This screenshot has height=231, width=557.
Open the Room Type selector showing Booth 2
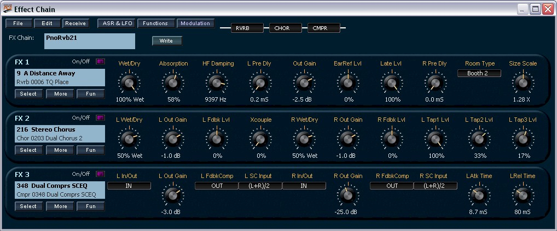point(479,73)
